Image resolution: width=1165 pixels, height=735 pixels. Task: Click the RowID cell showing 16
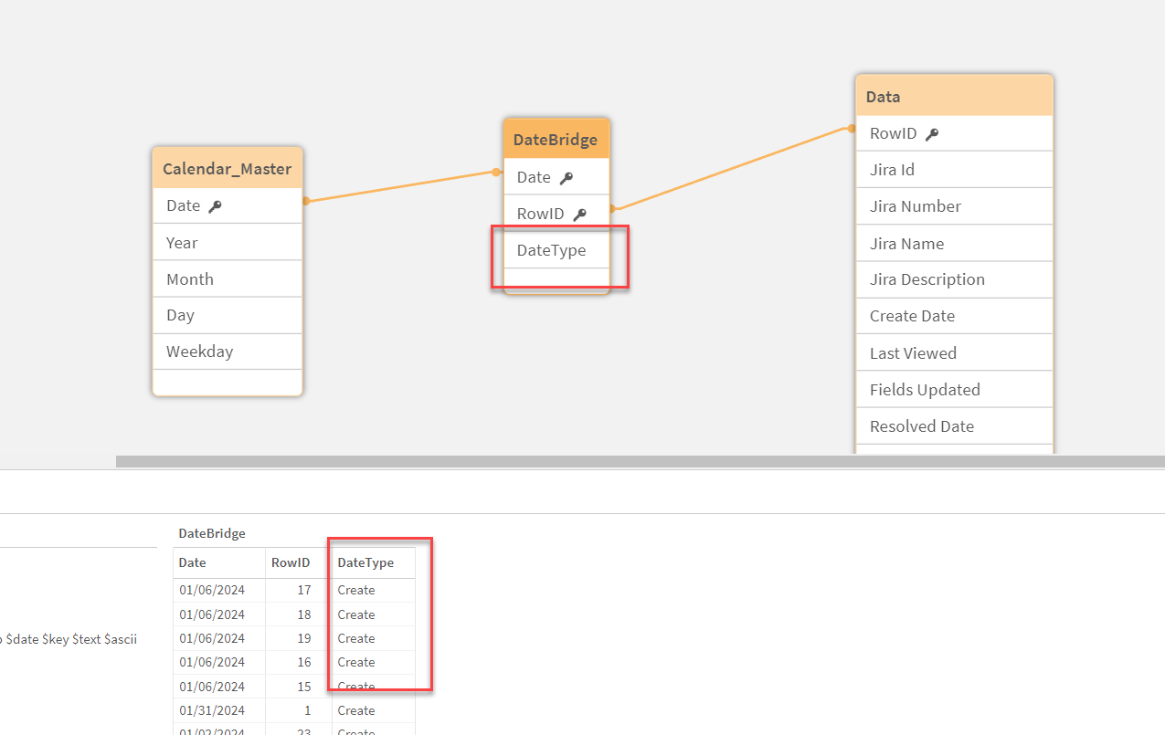coord(298,662)
